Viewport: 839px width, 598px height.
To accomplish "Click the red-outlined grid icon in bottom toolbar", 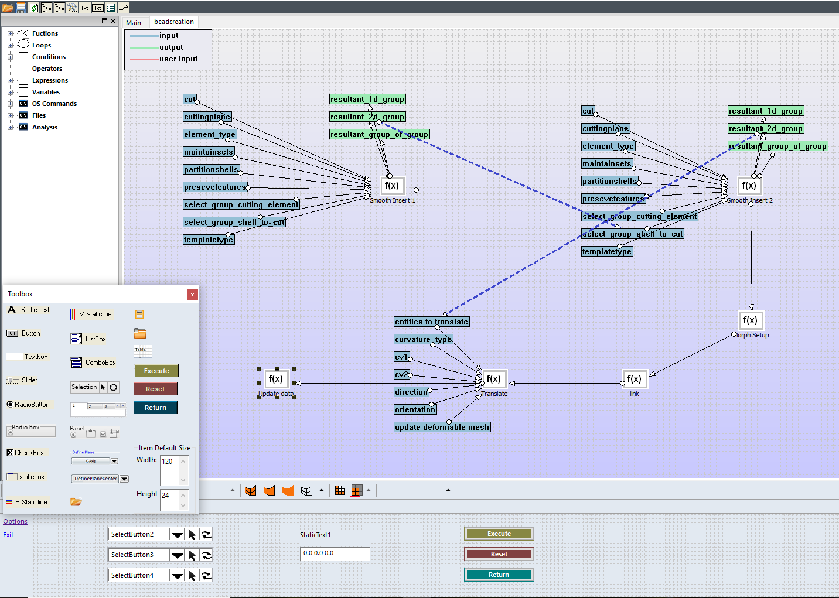I will [356, 491].
